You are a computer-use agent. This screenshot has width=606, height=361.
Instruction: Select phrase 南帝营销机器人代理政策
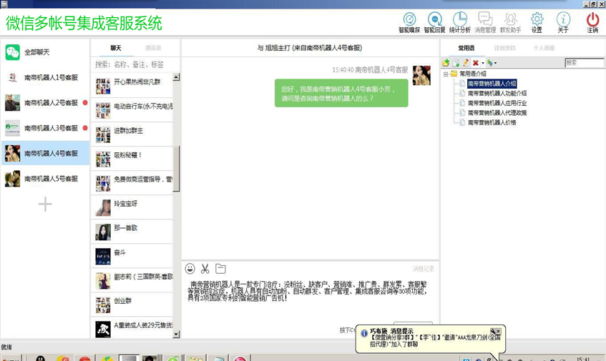point(497,113)
